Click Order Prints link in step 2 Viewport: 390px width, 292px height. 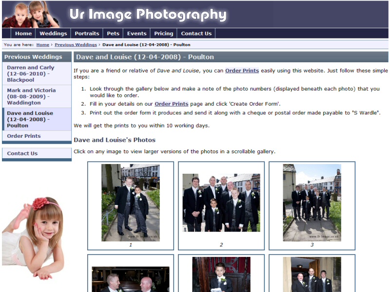172,104
